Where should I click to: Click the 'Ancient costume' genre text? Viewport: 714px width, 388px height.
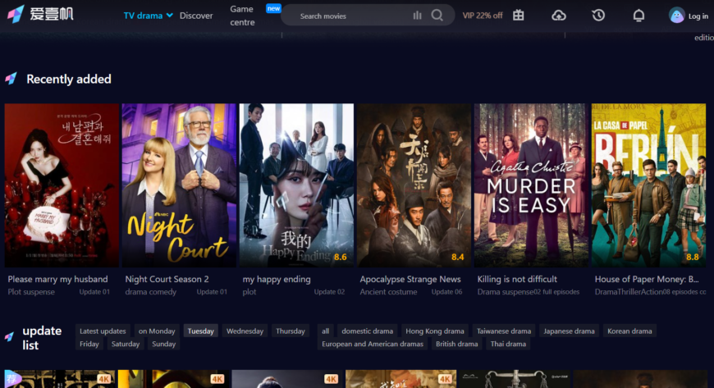388,292
